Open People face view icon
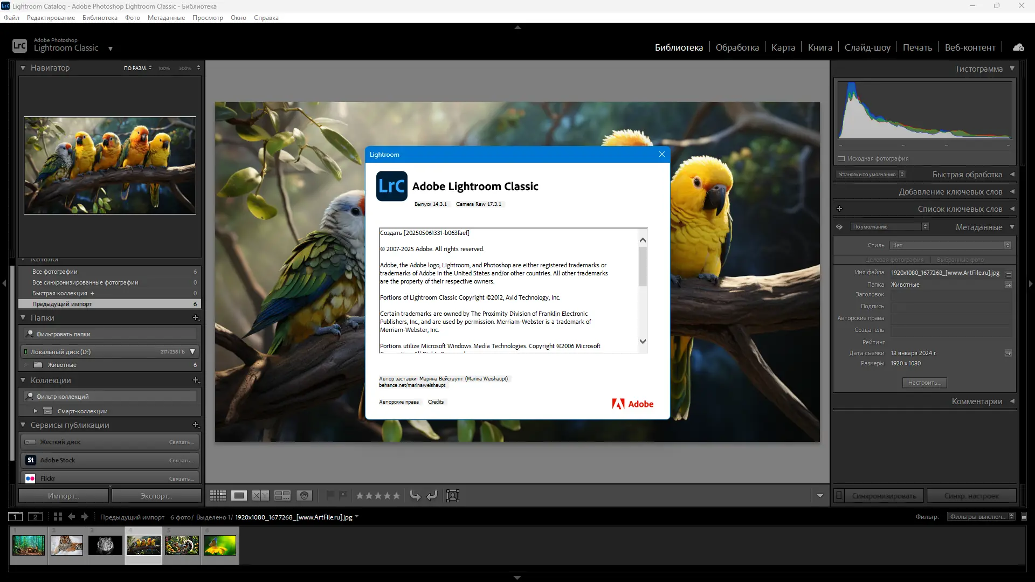The width and height of the screenshot is (1035, 582). tap(305, 496)
